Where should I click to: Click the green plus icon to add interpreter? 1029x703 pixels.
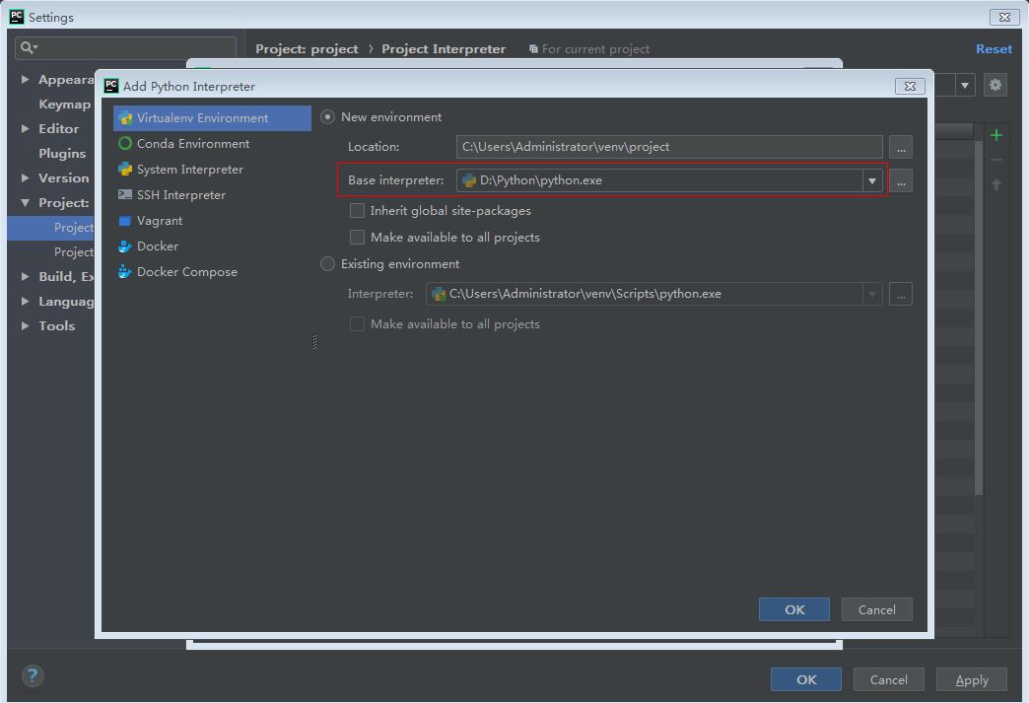click(x=995, y=134)
